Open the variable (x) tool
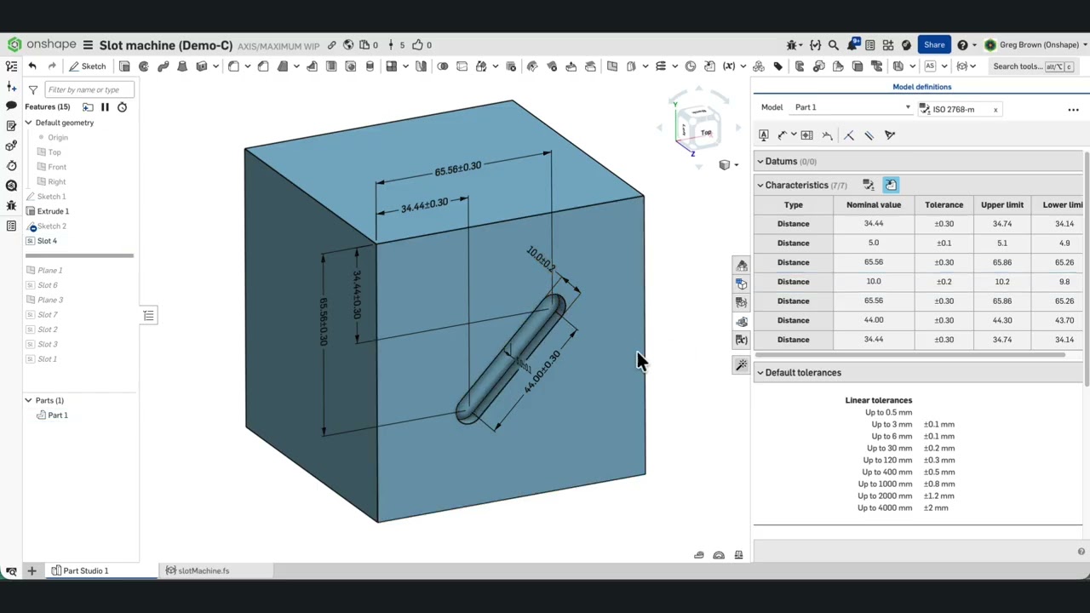 [729, 66]
